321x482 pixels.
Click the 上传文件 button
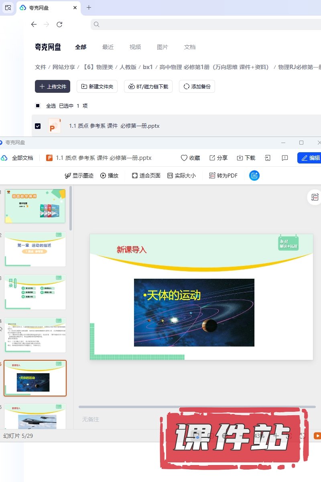[53, 86]
